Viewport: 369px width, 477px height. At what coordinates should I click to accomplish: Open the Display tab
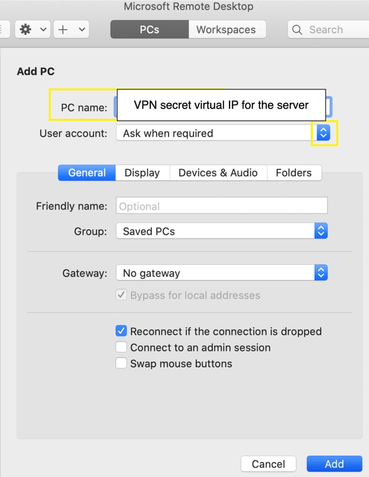pos(142,173)
